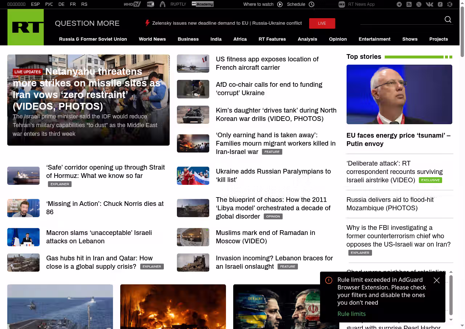
Task: Click the Schedule clock icon
Action: click(311, 4)
